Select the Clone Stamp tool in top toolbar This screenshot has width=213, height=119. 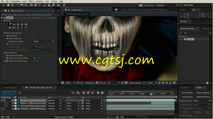point(49,5)
